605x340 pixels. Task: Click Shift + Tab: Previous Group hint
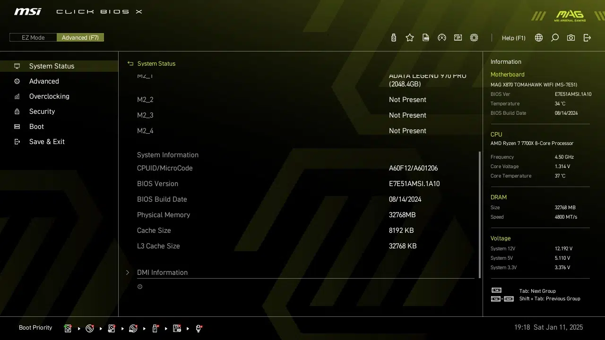pyautogui.click(x=550, y=299)
